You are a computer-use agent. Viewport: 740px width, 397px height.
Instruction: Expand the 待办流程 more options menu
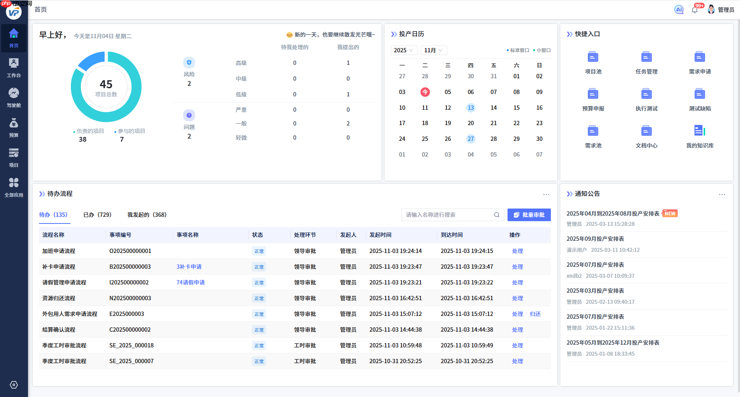(x=546, y=194)
